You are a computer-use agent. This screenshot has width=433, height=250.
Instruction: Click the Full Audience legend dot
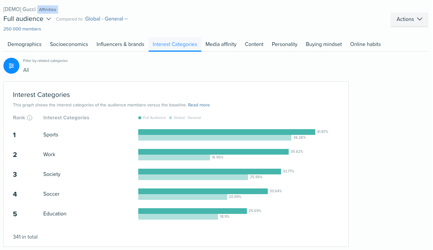(x=140, y=117)
